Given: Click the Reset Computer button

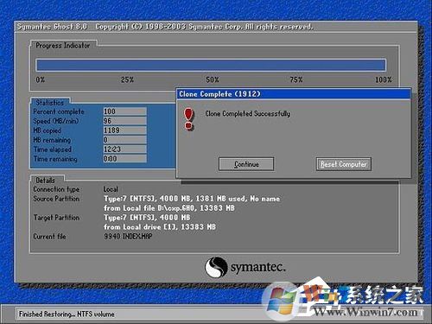Looking at the screenshot, I should coord(344,164).
